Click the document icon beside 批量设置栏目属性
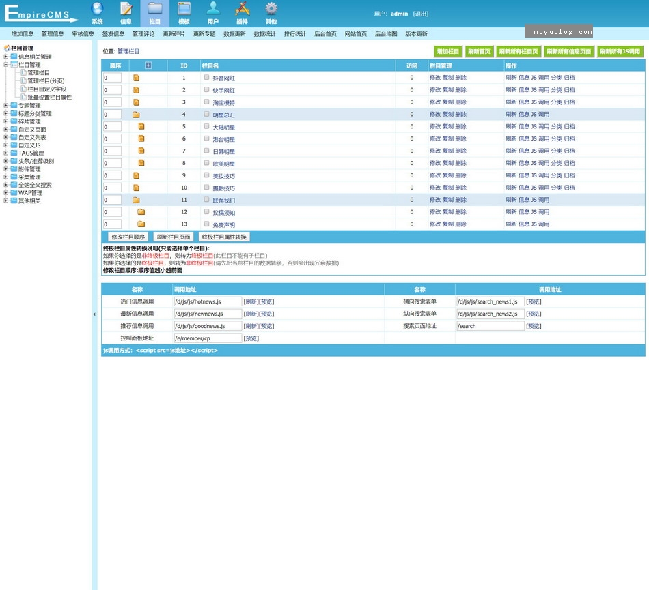Screen dimensions: 649x590 (x=24, y=97)
